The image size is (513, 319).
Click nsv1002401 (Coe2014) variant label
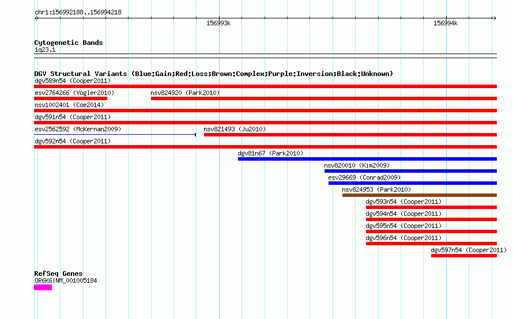pyautogui.click(x=69, y=105)
